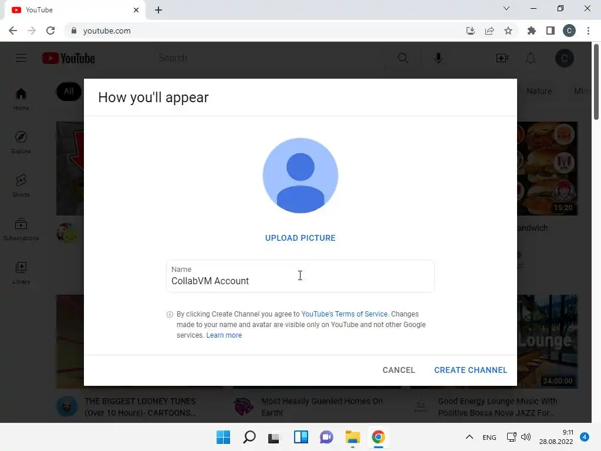601x451 pixels.
Task: Click the page vertical scrollbar
Action: pyautogui.click(x=596, y=82)
